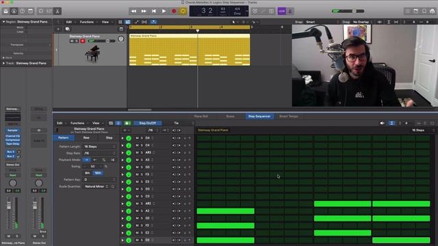This screenshot has height=246, width=438.
Task: Open Tracks area Edit menu
Action: point(69,22)
